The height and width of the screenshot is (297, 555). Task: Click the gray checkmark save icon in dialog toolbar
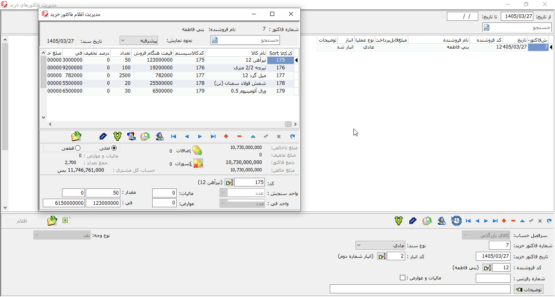coord(266,136)
